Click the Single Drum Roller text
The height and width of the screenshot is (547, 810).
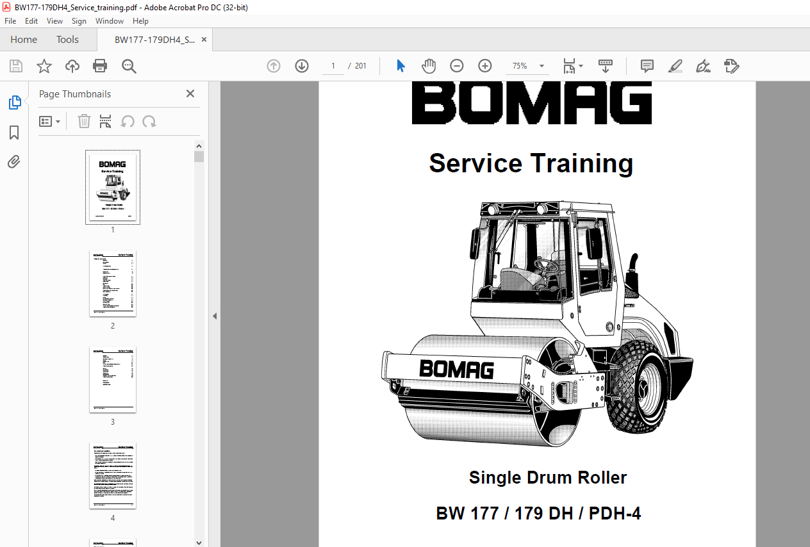[548, 477]
